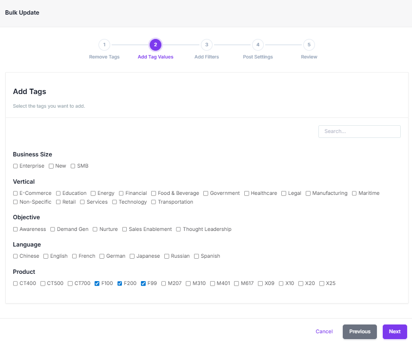Check the French checkbox

tap(75, 256)
